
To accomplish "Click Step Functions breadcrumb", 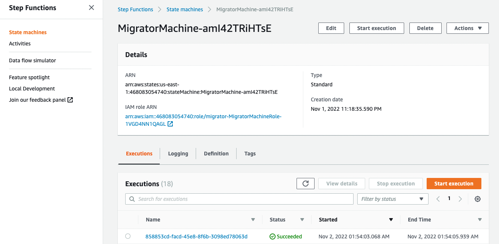I will click(135, 9).
